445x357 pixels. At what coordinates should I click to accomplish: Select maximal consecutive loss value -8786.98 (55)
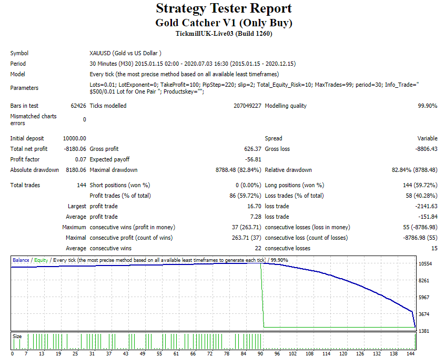point(420,238)
